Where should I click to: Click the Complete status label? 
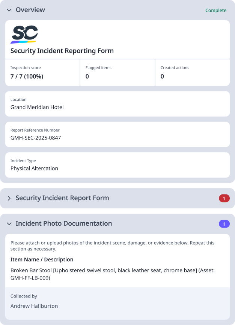click(x=216, y=10)
